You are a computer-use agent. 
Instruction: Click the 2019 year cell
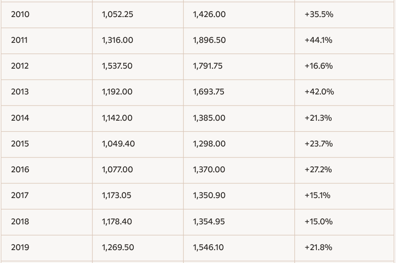pos(20,247)
